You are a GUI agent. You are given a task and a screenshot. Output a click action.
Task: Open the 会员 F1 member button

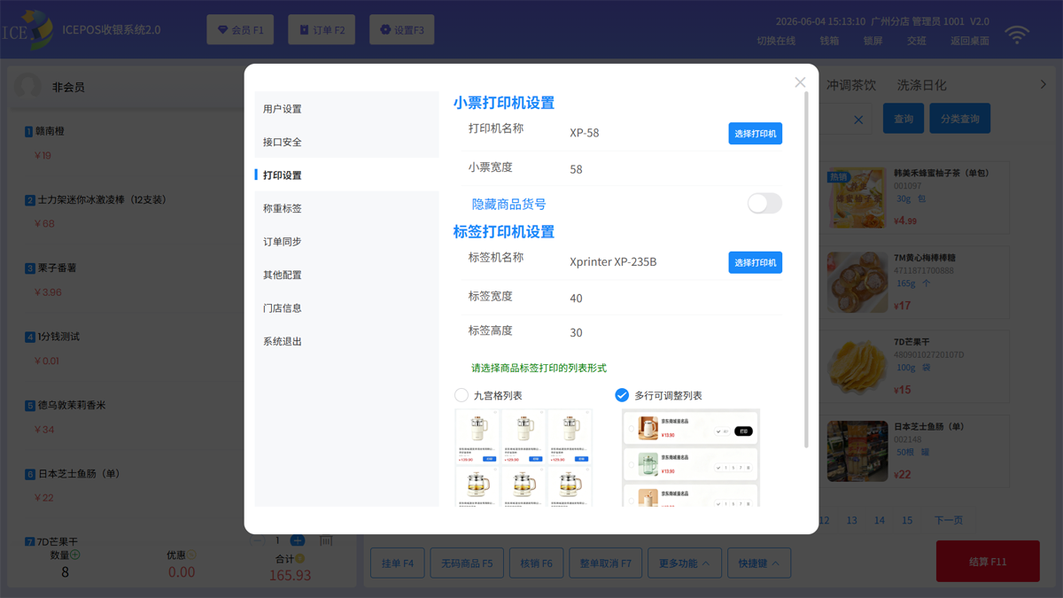241,29
